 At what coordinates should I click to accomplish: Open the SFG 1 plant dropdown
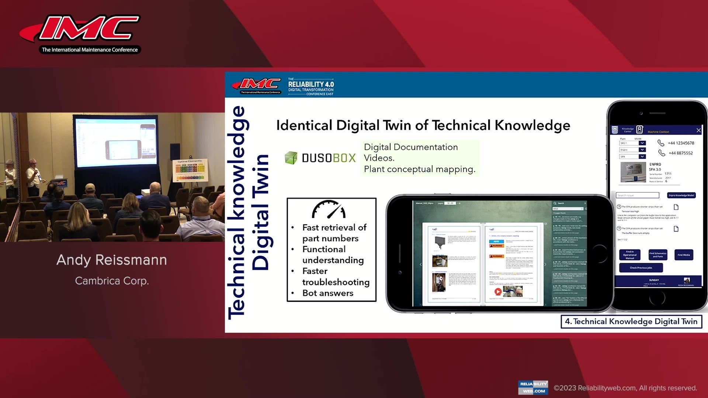pos(642,143)
